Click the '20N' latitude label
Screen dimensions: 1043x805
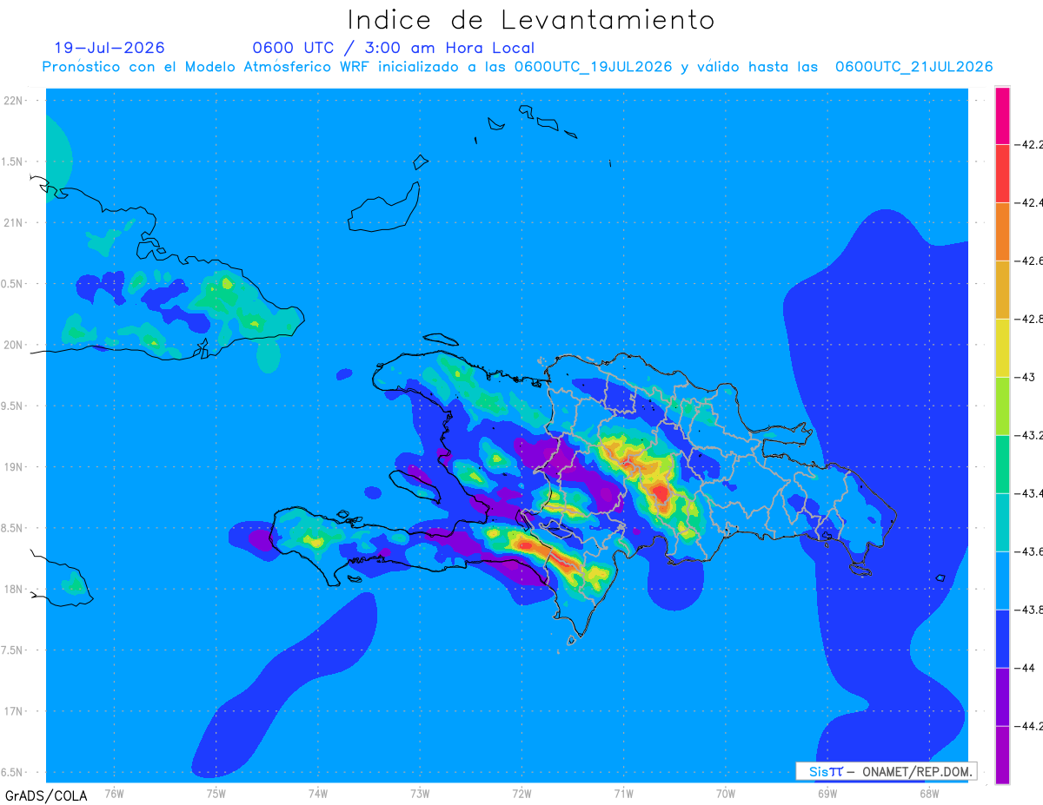point(13,345)
